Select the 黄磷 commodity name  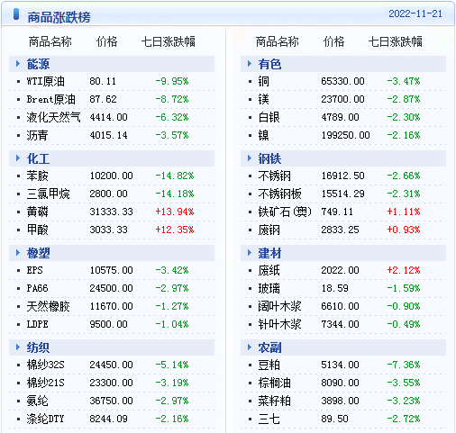pyautogui.click(x=37, y=212)
